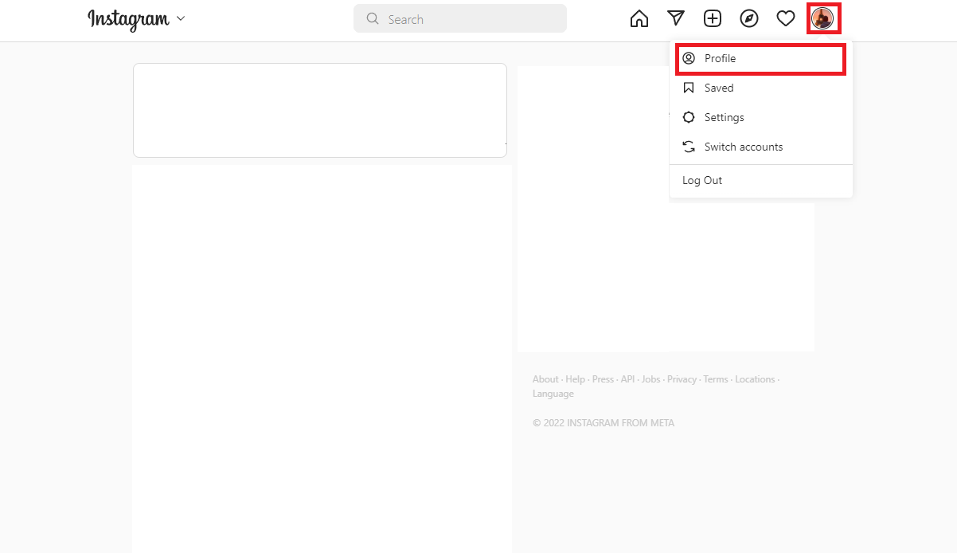Click the "© 2022 INSTAGRAM FROM META" text
957x553 pixels.
603,423
